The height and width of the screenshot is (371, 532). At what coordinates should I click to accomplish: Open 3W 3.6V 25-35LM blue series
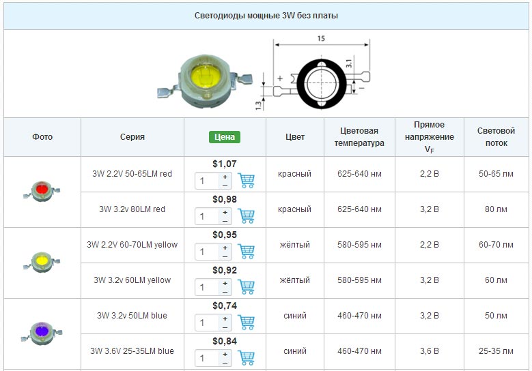(x=132, y=351)
